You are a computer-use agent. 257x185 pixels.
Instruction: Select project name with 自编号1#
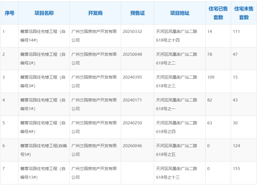(43, 104)
